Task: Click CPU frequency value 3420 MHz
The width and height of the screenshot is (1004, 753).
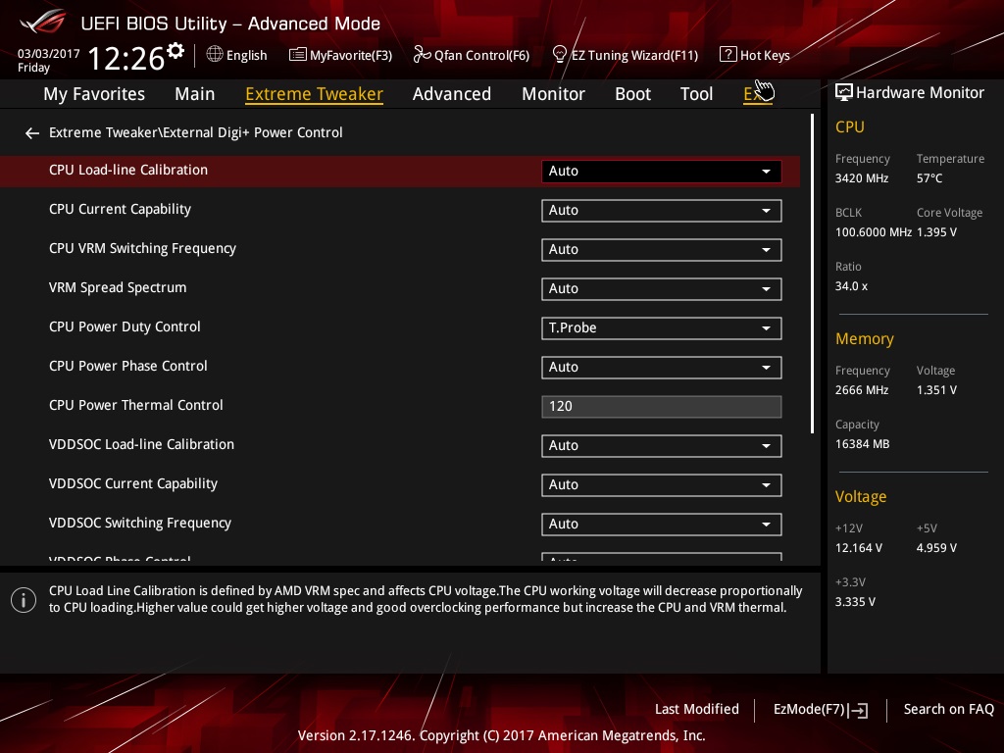Action: (x=862, y=178)
